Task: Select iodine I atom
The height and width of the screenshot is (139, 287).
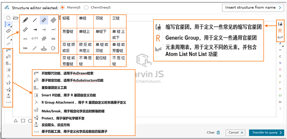Action: tap(280, 109)
